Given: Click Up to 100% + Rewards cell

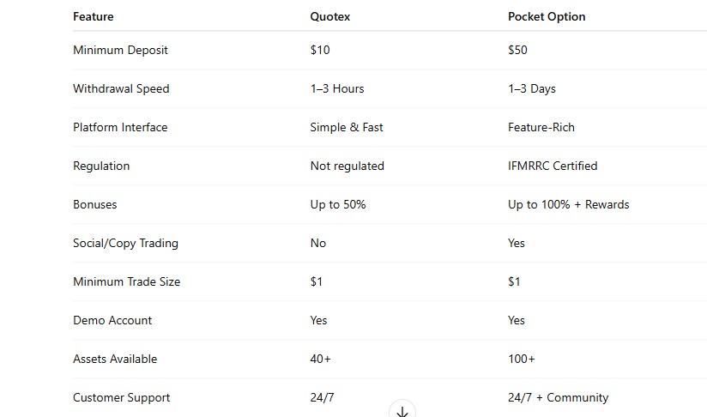Looking at the screenshot, I should pyautogui.click(x=569, y=205).
